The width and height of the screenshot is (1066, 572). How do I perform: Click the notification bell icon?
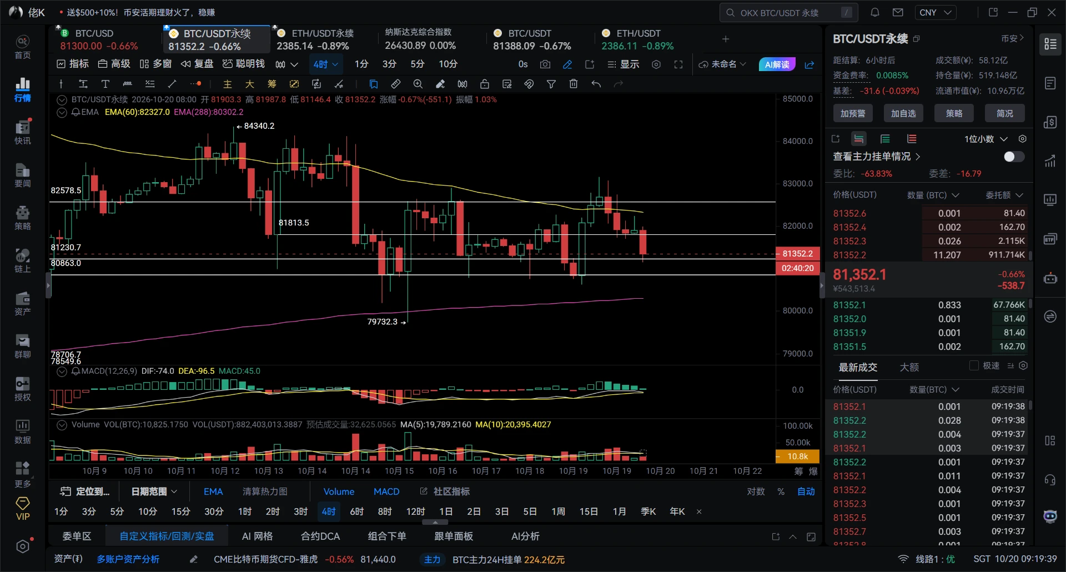tap(875, 13)
